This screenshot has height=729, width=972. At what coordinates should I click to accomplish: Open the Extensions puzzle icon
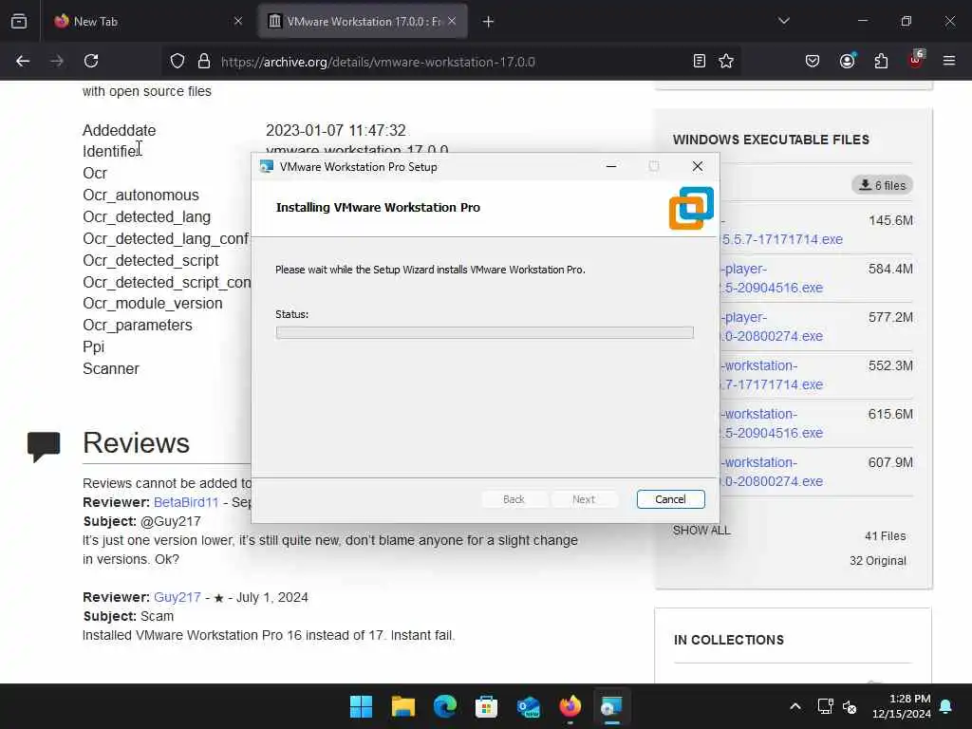(x=881, y=61)
